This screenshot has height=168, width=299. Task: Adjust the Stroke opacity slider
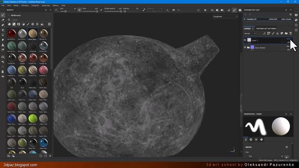(113, 11)
